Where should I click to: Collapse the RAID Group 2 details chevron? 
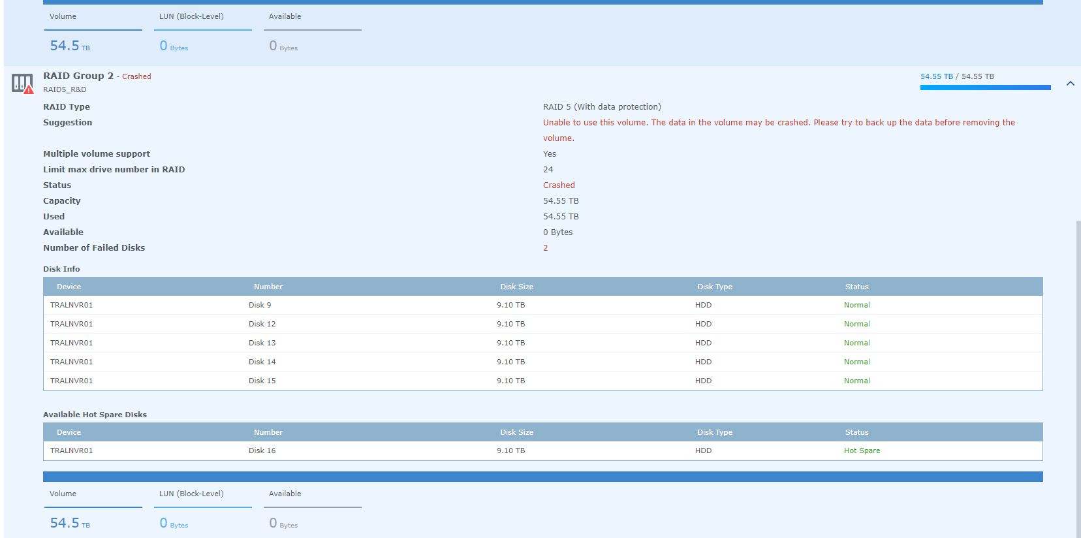click(x=1070, y=84)
